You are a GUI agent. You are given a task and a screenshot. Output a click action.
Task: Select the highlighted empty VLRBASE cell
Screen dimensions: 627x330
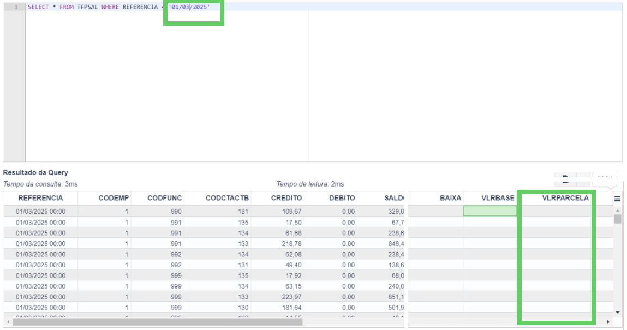[490, 211]
